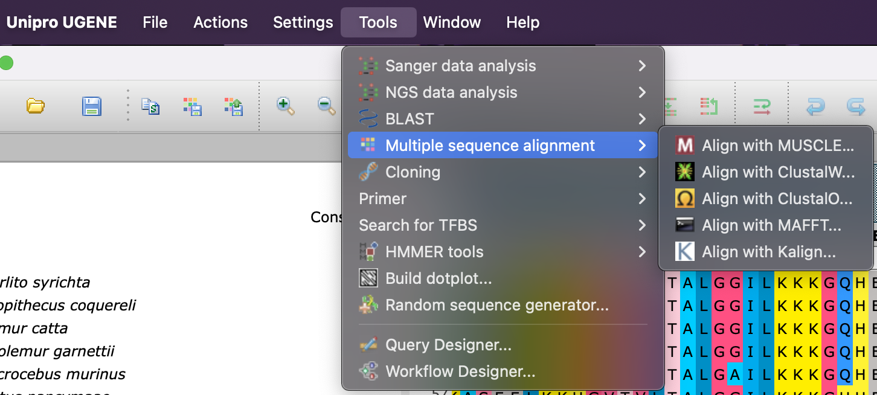Image resolution: width=877 pixels, height=395 pixels.
Task: Click the blue floppy disk save icon
Action: [x=91, y=106]
